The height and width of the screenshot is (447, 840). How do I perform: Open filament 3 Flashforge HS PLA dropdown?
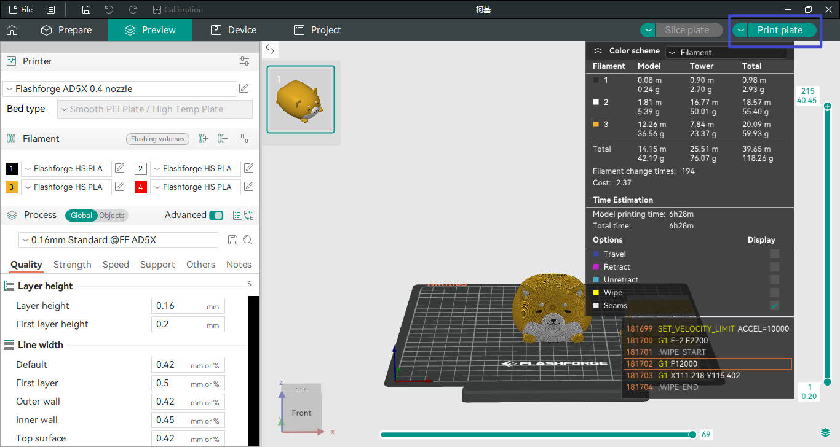coord(66,187)
